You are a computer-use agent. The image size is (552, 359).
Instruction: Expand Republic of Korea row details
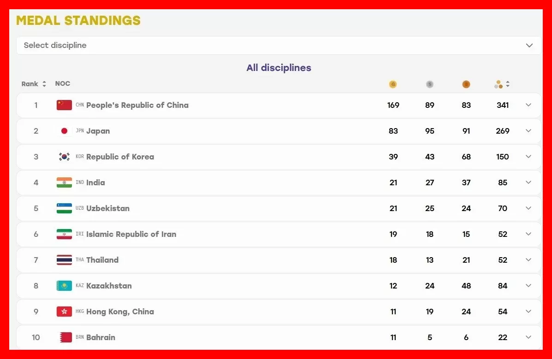[x=528, y=157]
